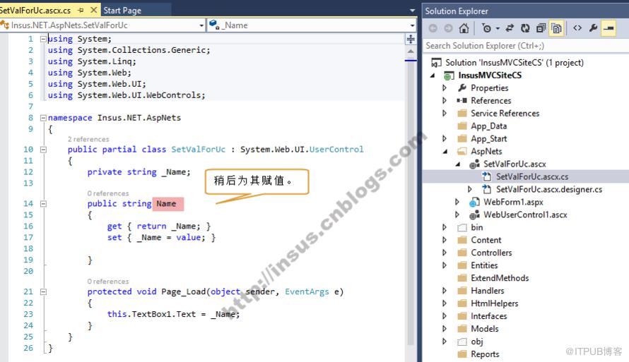The image size is (629, 362).
Task: Toggle the Preview Selected Items icon
Action: [609, 28]
